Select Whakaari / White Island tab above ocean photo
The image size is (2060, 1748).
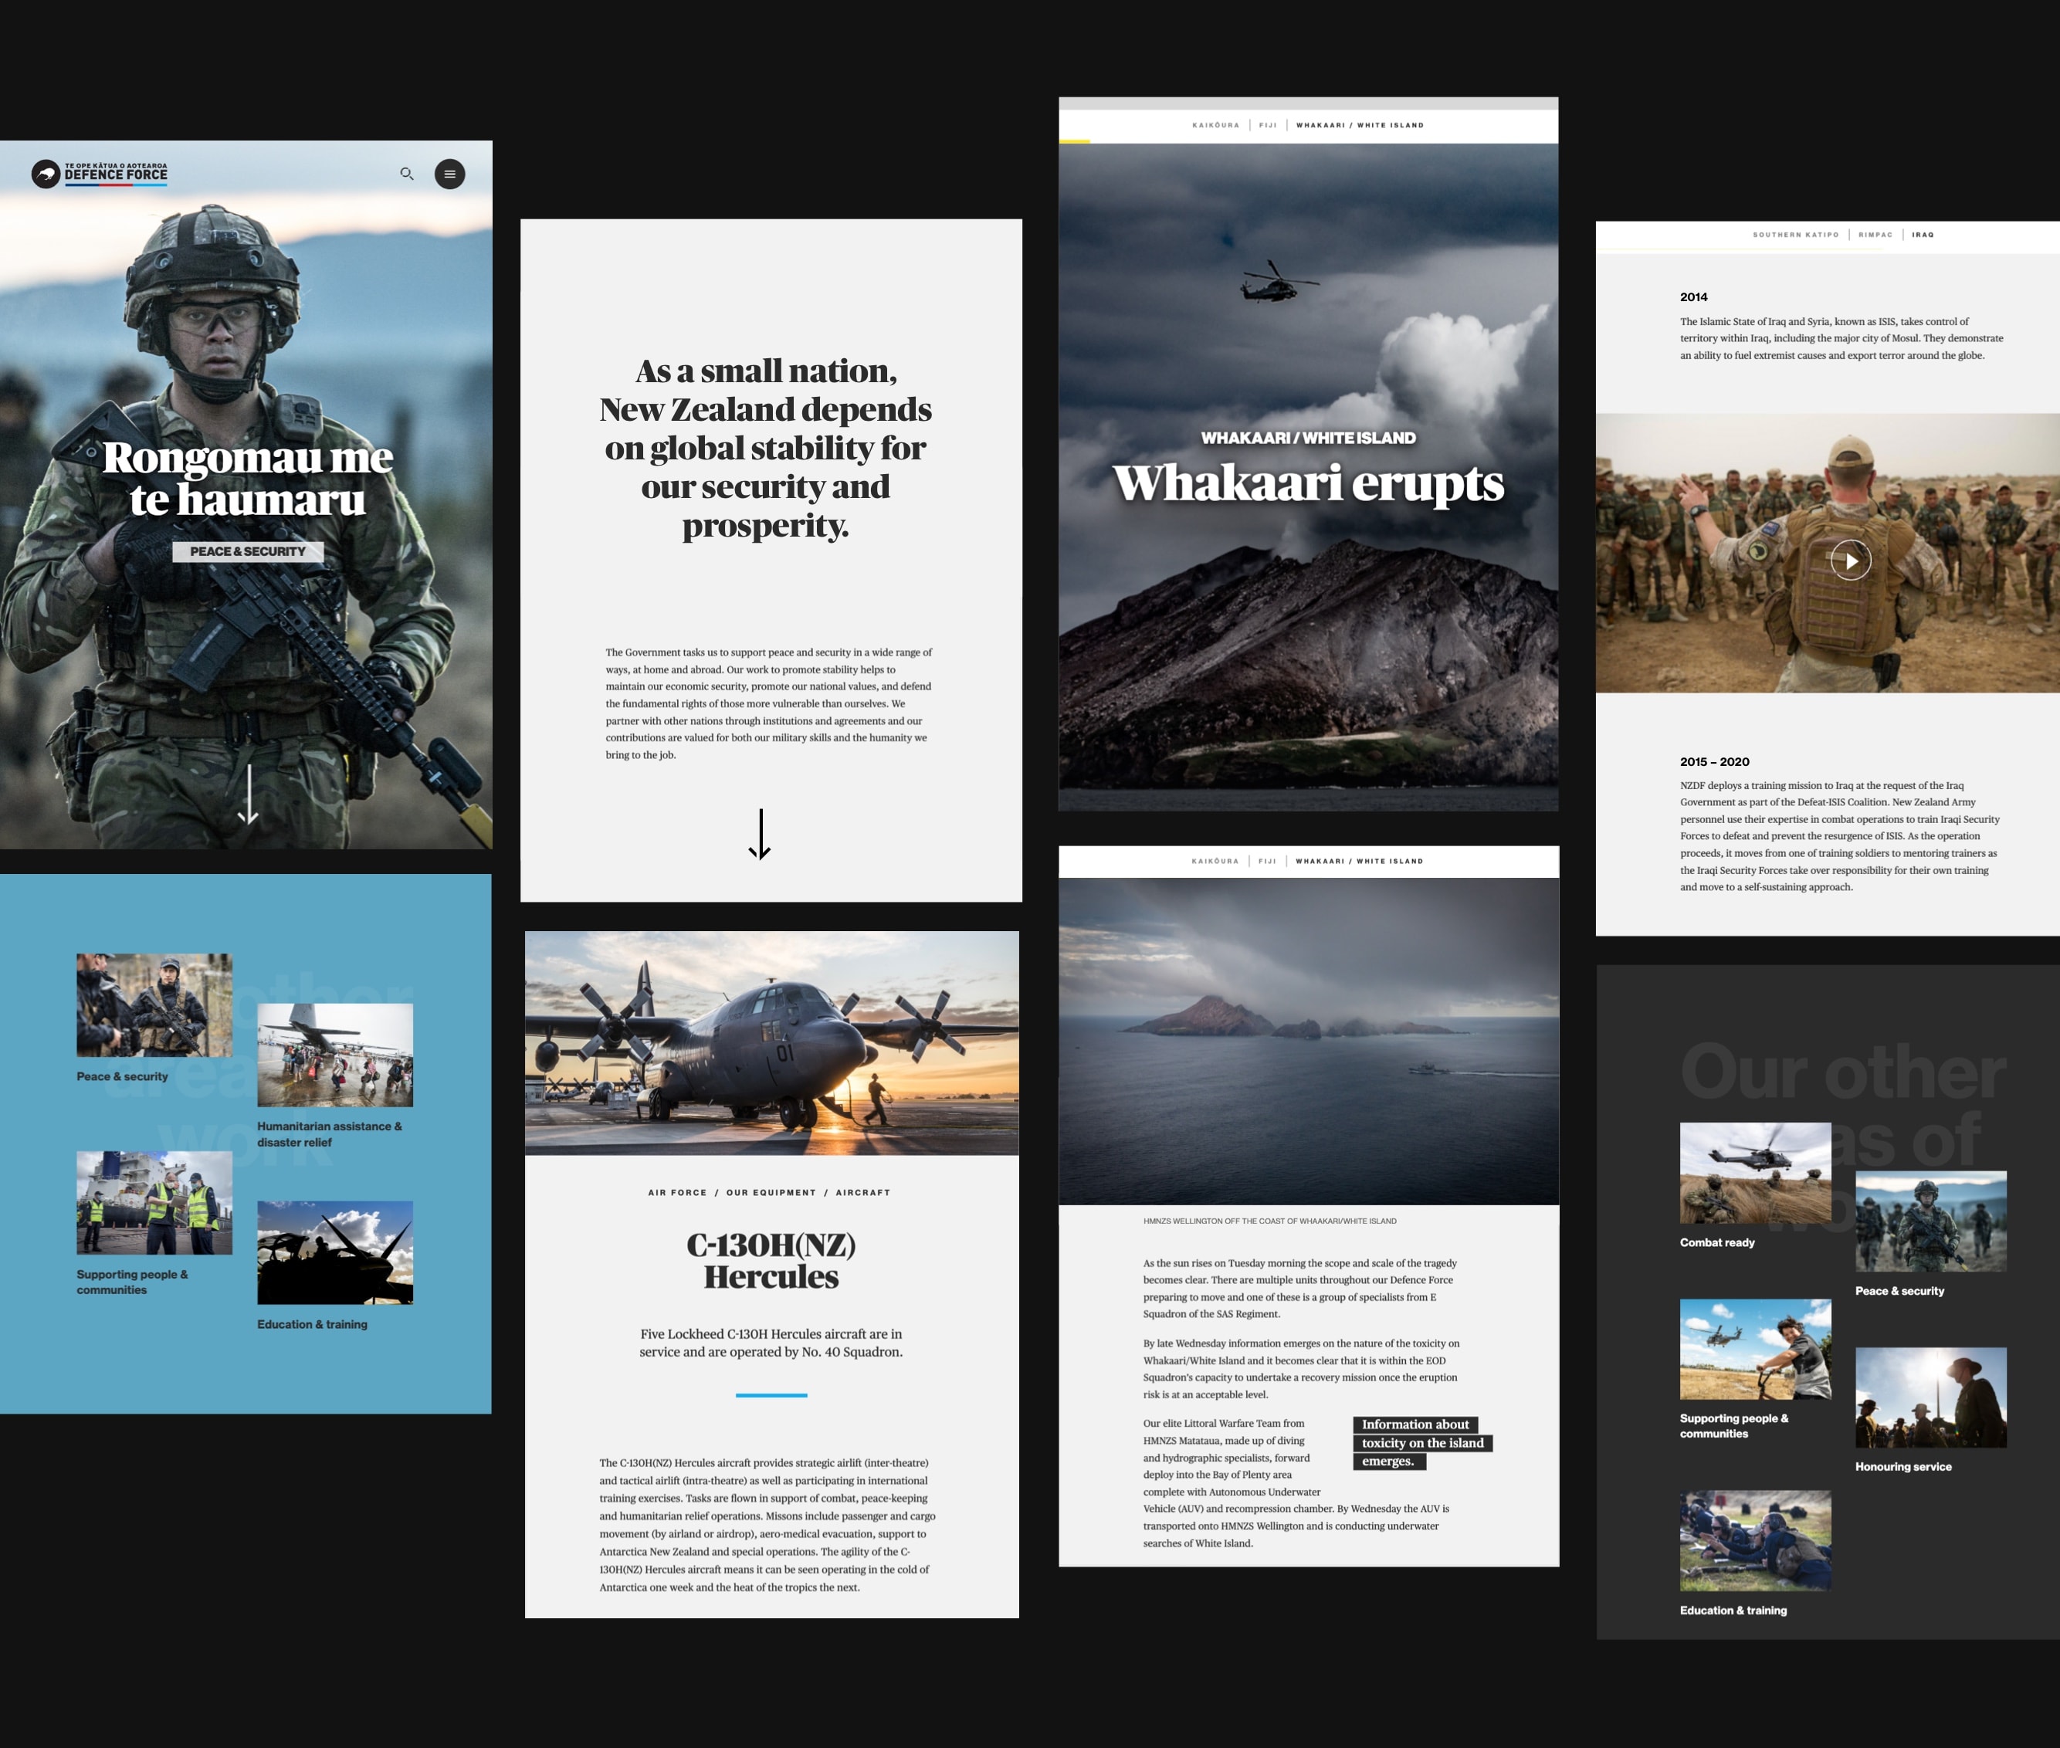coord(1360,861)
